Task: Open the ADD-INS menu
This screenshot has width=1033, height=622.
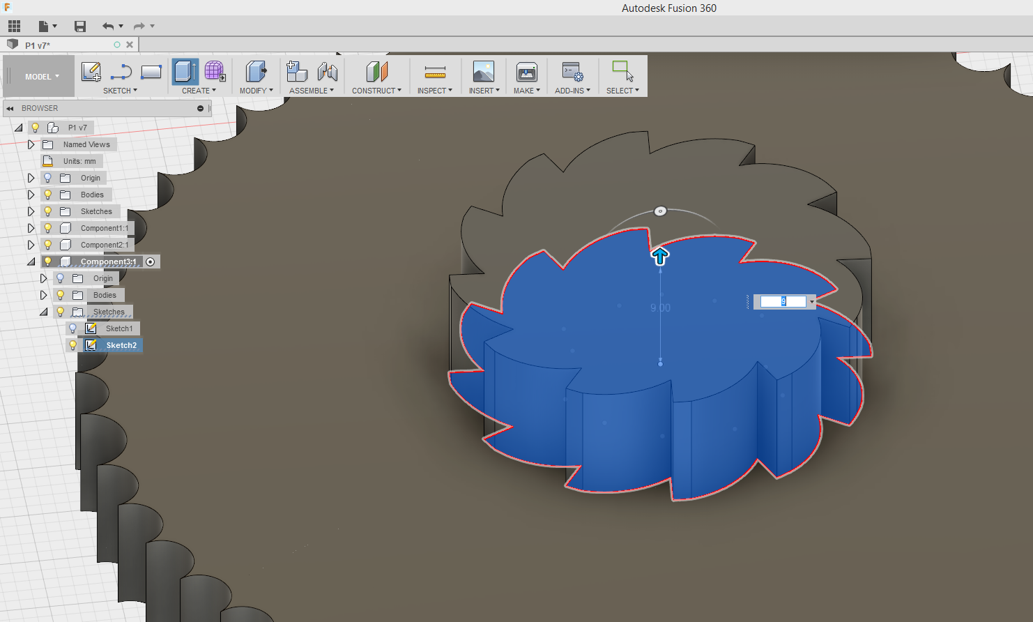Action: coord(572,91)
